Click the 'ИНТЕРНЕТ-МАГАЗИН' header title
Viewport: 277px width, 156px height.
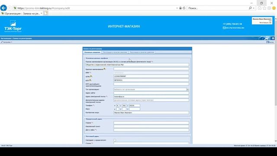coord(124,26)
